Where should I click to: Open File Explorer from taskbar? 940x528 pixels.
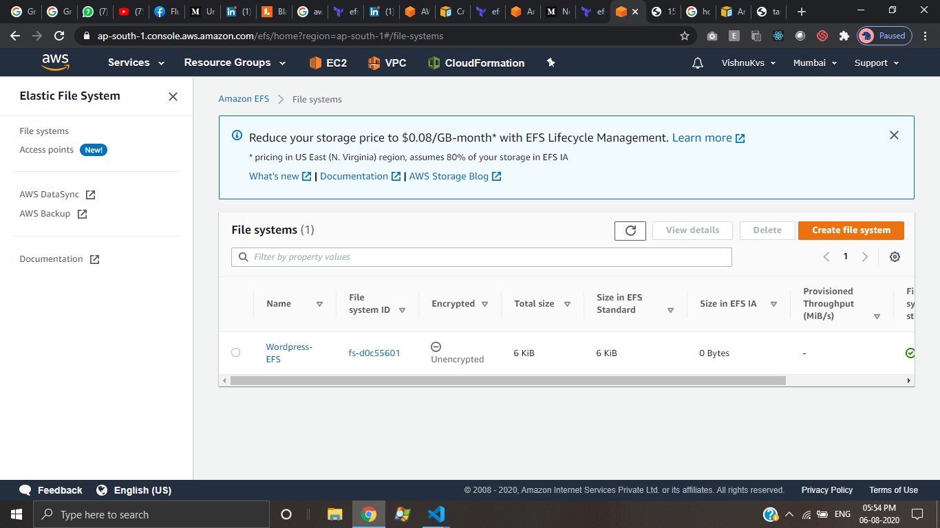335,514
